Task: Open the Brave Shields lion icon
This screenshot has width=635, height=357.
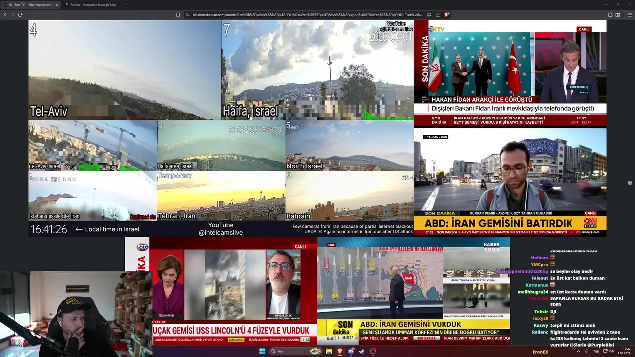Action: pyautogui.click(x=446, y=15)
